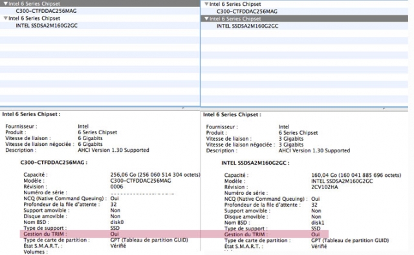
Task: Click '6 Gigabits' beside 'Vitesse de liaison :'
Action: pos(91,138)
